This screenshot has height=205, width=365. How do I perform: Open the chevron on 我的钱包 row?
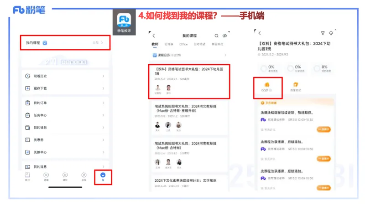104,128
